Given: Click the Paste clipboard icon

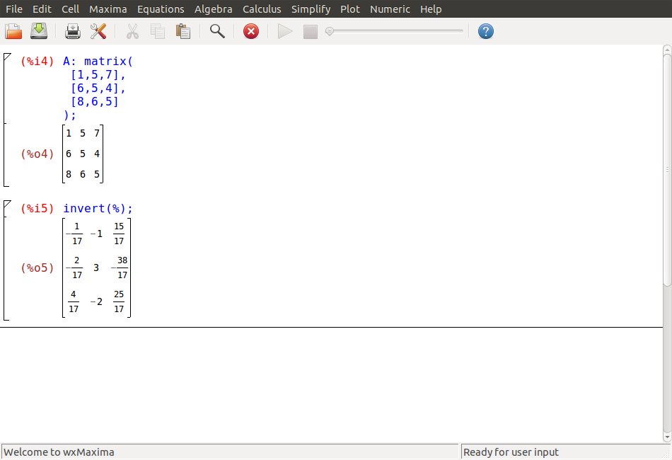Looking at the screenshot, I should pos(183,31).
